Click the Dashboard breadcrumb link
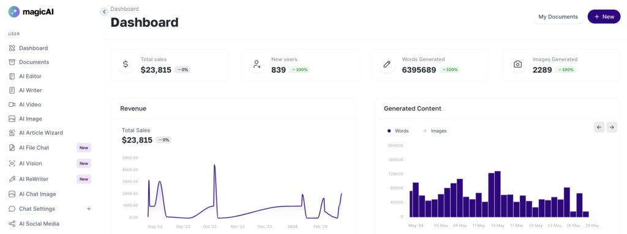 [x=125, y=9]
